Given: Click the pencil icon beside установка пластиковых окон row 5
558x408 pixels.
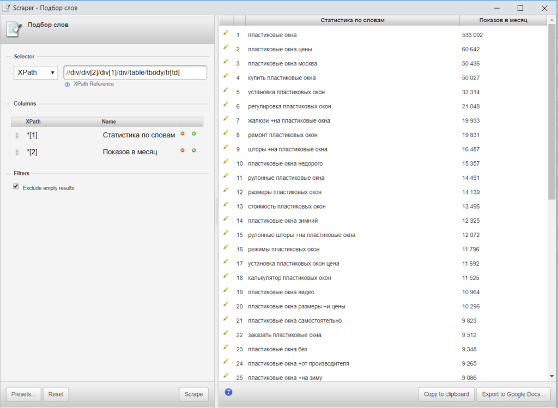Looking at the screenshot, I should pyautogui.click(x=226, y=90).
